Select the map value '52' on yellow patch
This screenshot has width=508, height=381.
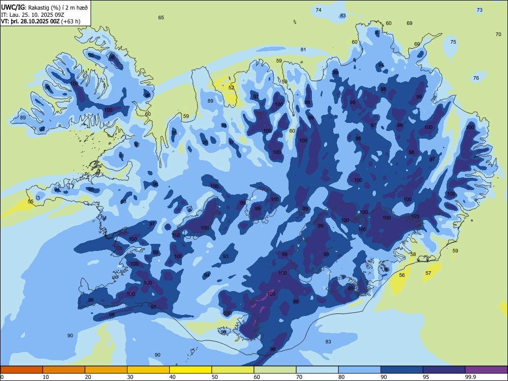[x=231, y=87]
